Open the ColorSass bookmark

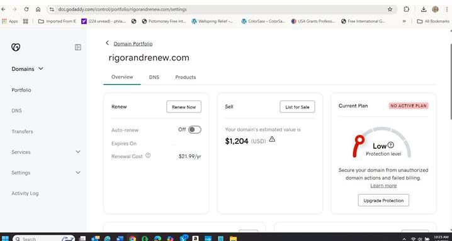[x=264, y=21]
